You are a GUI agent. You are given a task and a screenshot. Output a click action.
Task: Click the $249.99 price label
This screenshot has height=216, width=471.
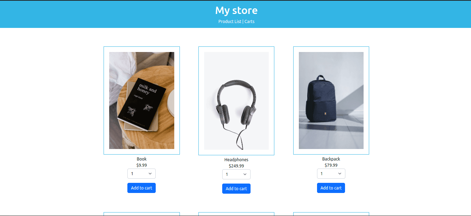236,166
